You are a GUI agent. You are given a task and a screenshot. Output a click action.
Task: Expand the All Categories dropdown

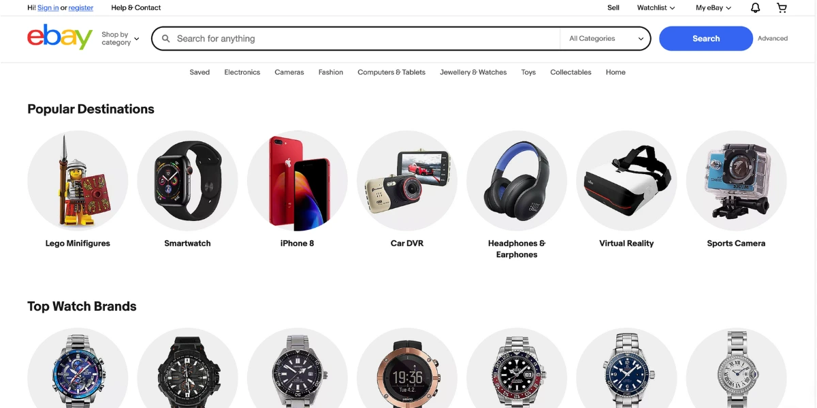(605, 39)
